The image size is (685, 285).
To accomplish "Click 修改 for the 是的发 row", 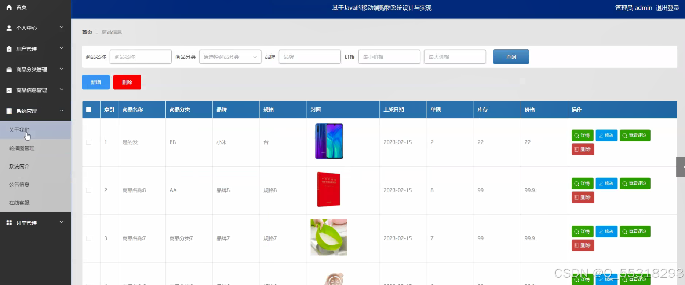I will click(x=606, y=136).
